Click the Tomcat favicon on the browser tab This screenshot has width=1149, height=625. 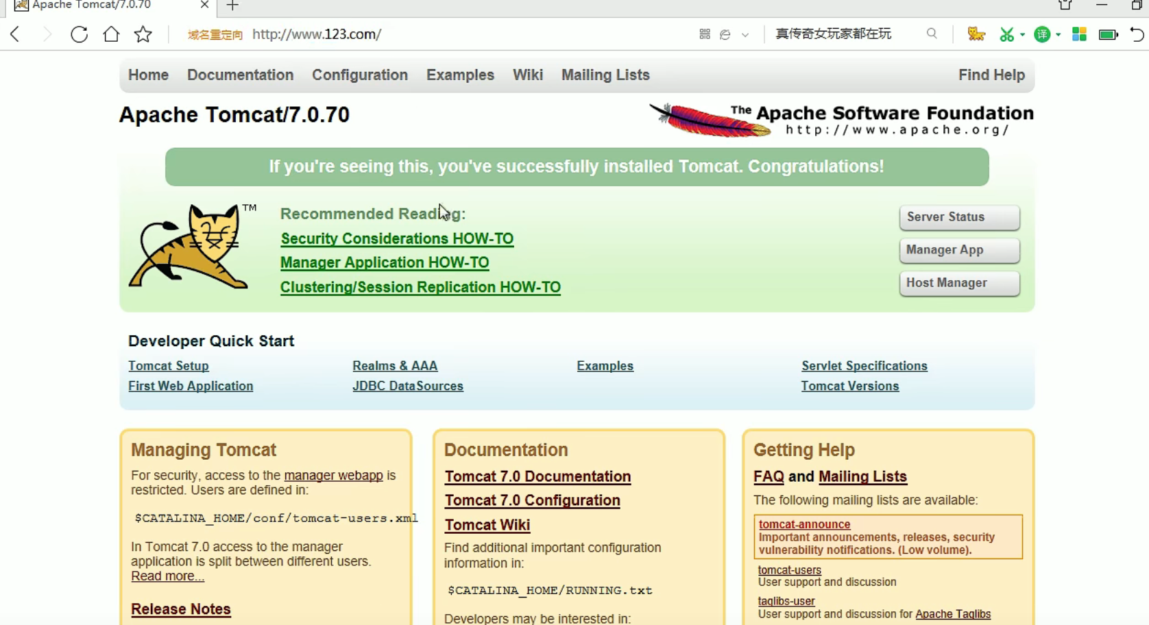pos(21,5)
